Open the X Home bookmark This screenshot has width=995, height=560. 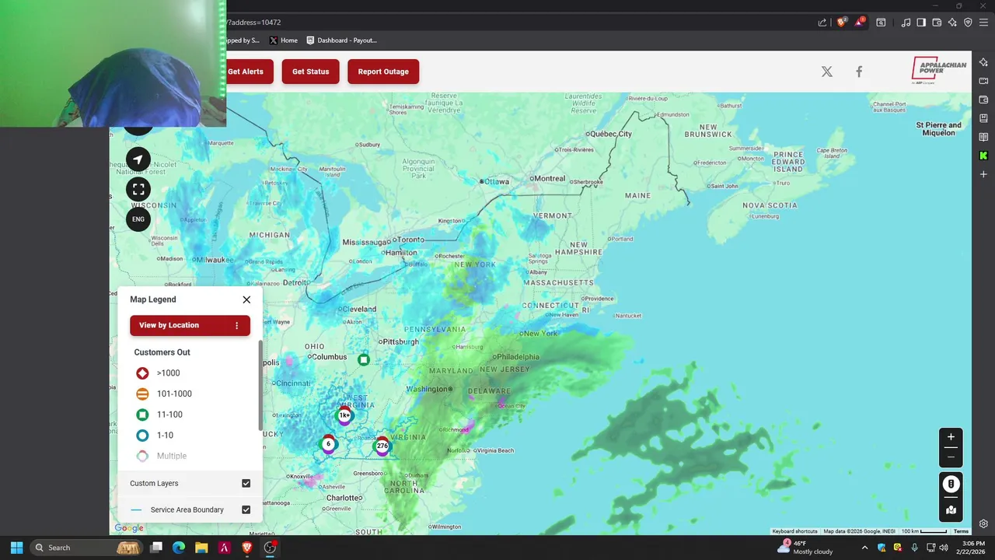tap(283, 40)
